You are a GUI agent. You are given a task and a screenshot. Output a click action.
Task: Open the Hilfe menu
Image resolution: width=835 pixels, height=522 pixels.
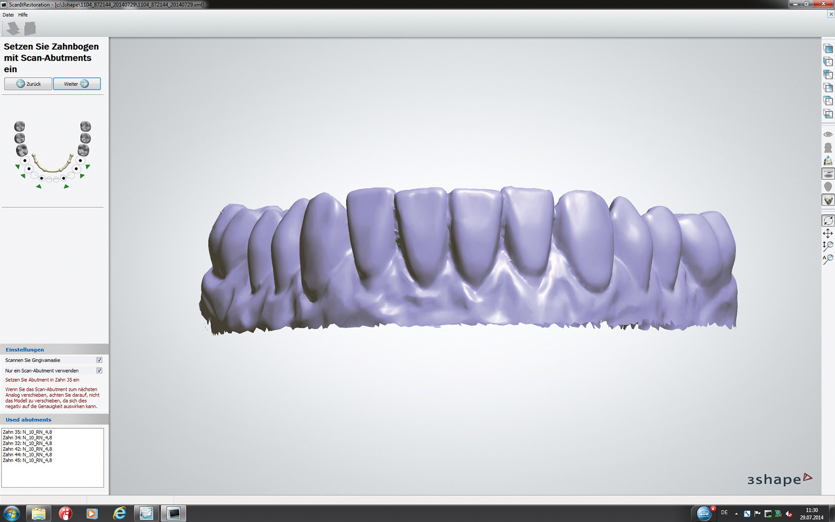[x=23, y=15]
